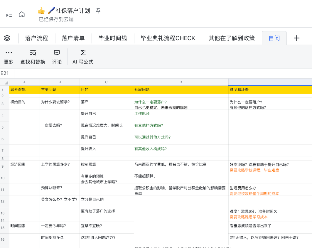Screen dimensions: 312x248
Task: Click the pin icon beside document title
Action: click(x=98, y=11)
